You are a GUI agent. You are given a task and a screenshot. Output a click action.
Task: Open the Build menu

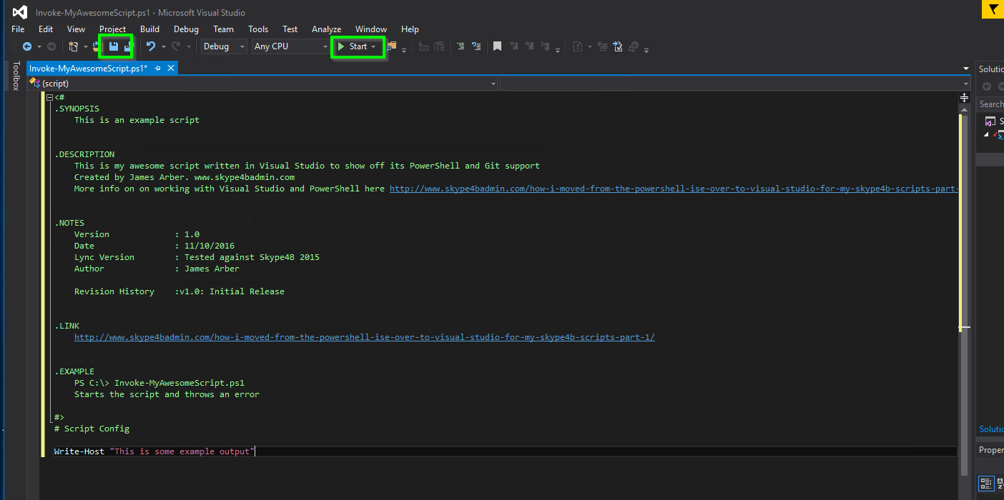149,29
